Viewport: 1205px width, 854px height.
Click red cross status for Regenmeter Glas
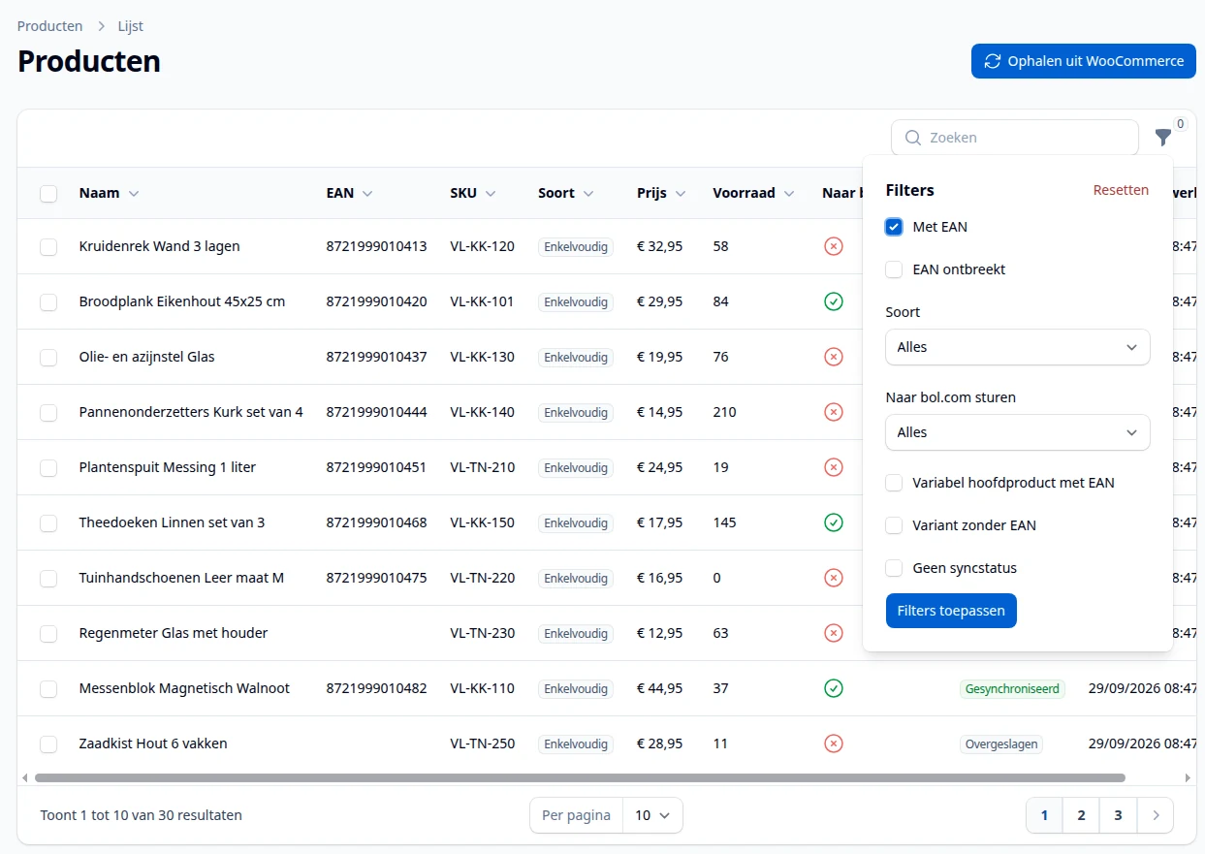(833, 633)
